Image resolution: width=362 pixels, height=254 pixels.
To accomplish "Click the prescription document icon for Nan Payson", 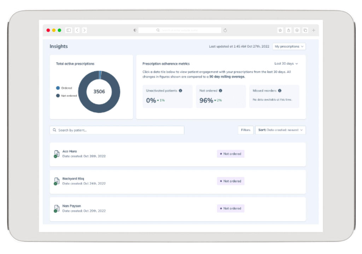I will point(57,208).
